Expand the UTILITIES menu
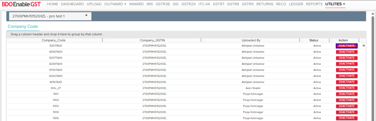The width and height of the screenshot is (376, 121). pos(335,4)
